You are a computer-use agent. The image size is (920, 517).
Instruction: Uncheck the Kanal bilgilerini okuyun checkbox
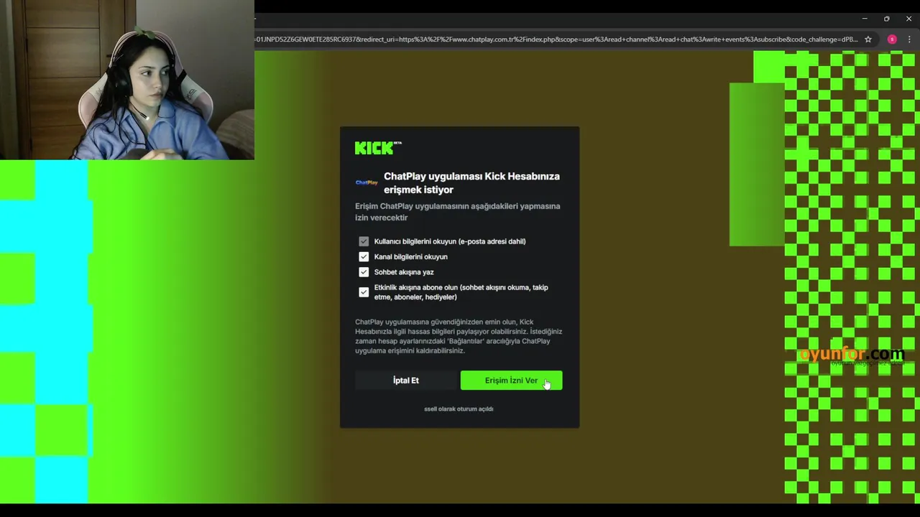click(364, 256)
